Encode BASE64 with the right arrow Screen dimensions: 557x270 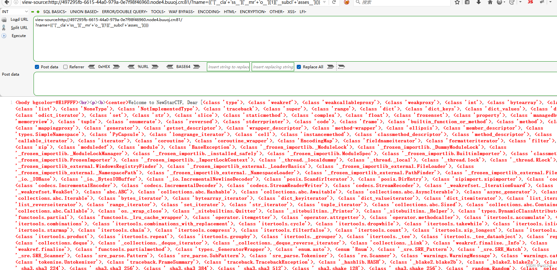(197, 67)
